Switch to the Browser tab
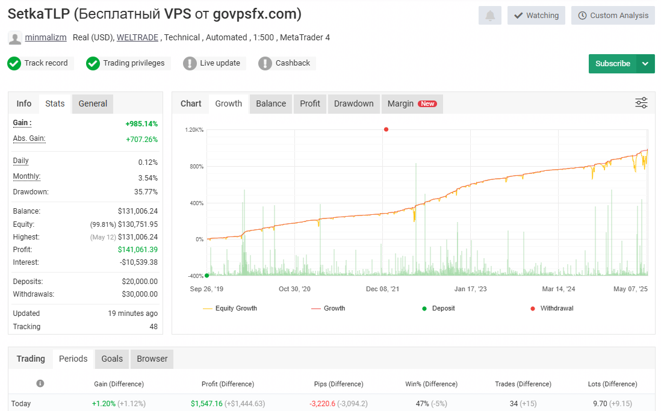Viewport: 661px width, 411px height. click(x=152, y=359)
